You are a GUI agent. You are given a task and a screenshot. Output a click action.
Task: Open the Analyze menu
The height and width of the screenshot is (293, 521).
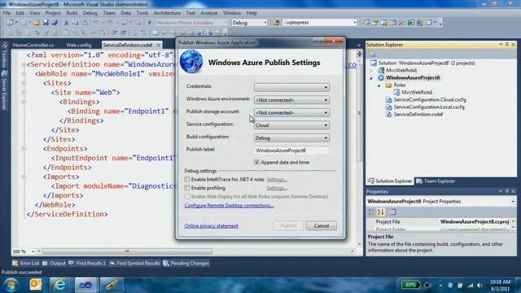209,13
